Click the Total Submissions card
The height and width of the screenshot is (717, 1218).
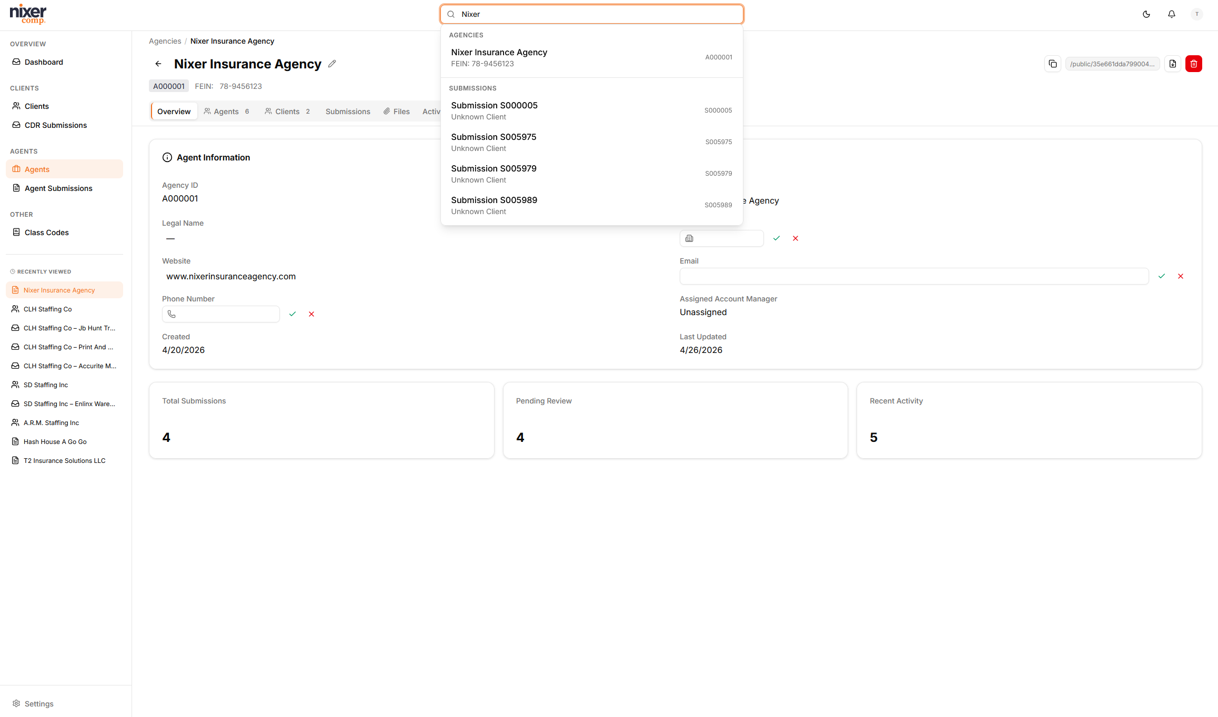click(x=321, y=420)
